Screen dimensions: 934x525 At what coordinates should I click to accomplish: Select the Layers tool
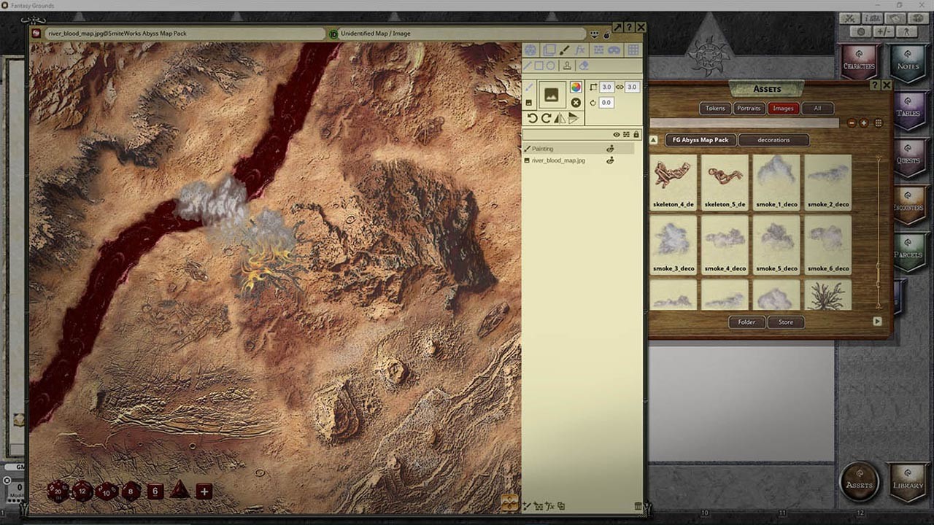[549, 49]
